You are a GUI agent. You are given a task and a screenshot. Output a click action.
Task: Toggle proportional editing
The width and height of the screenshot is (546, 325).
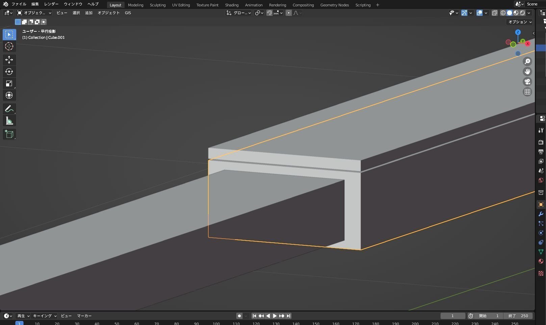click(x=289, y=13)
